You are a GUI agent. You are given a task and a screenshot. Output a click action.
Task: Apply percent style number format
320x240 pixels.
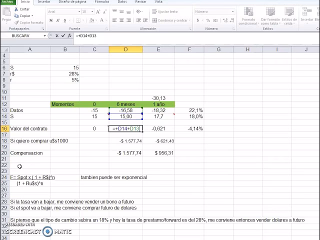click(x=204, y=20)
